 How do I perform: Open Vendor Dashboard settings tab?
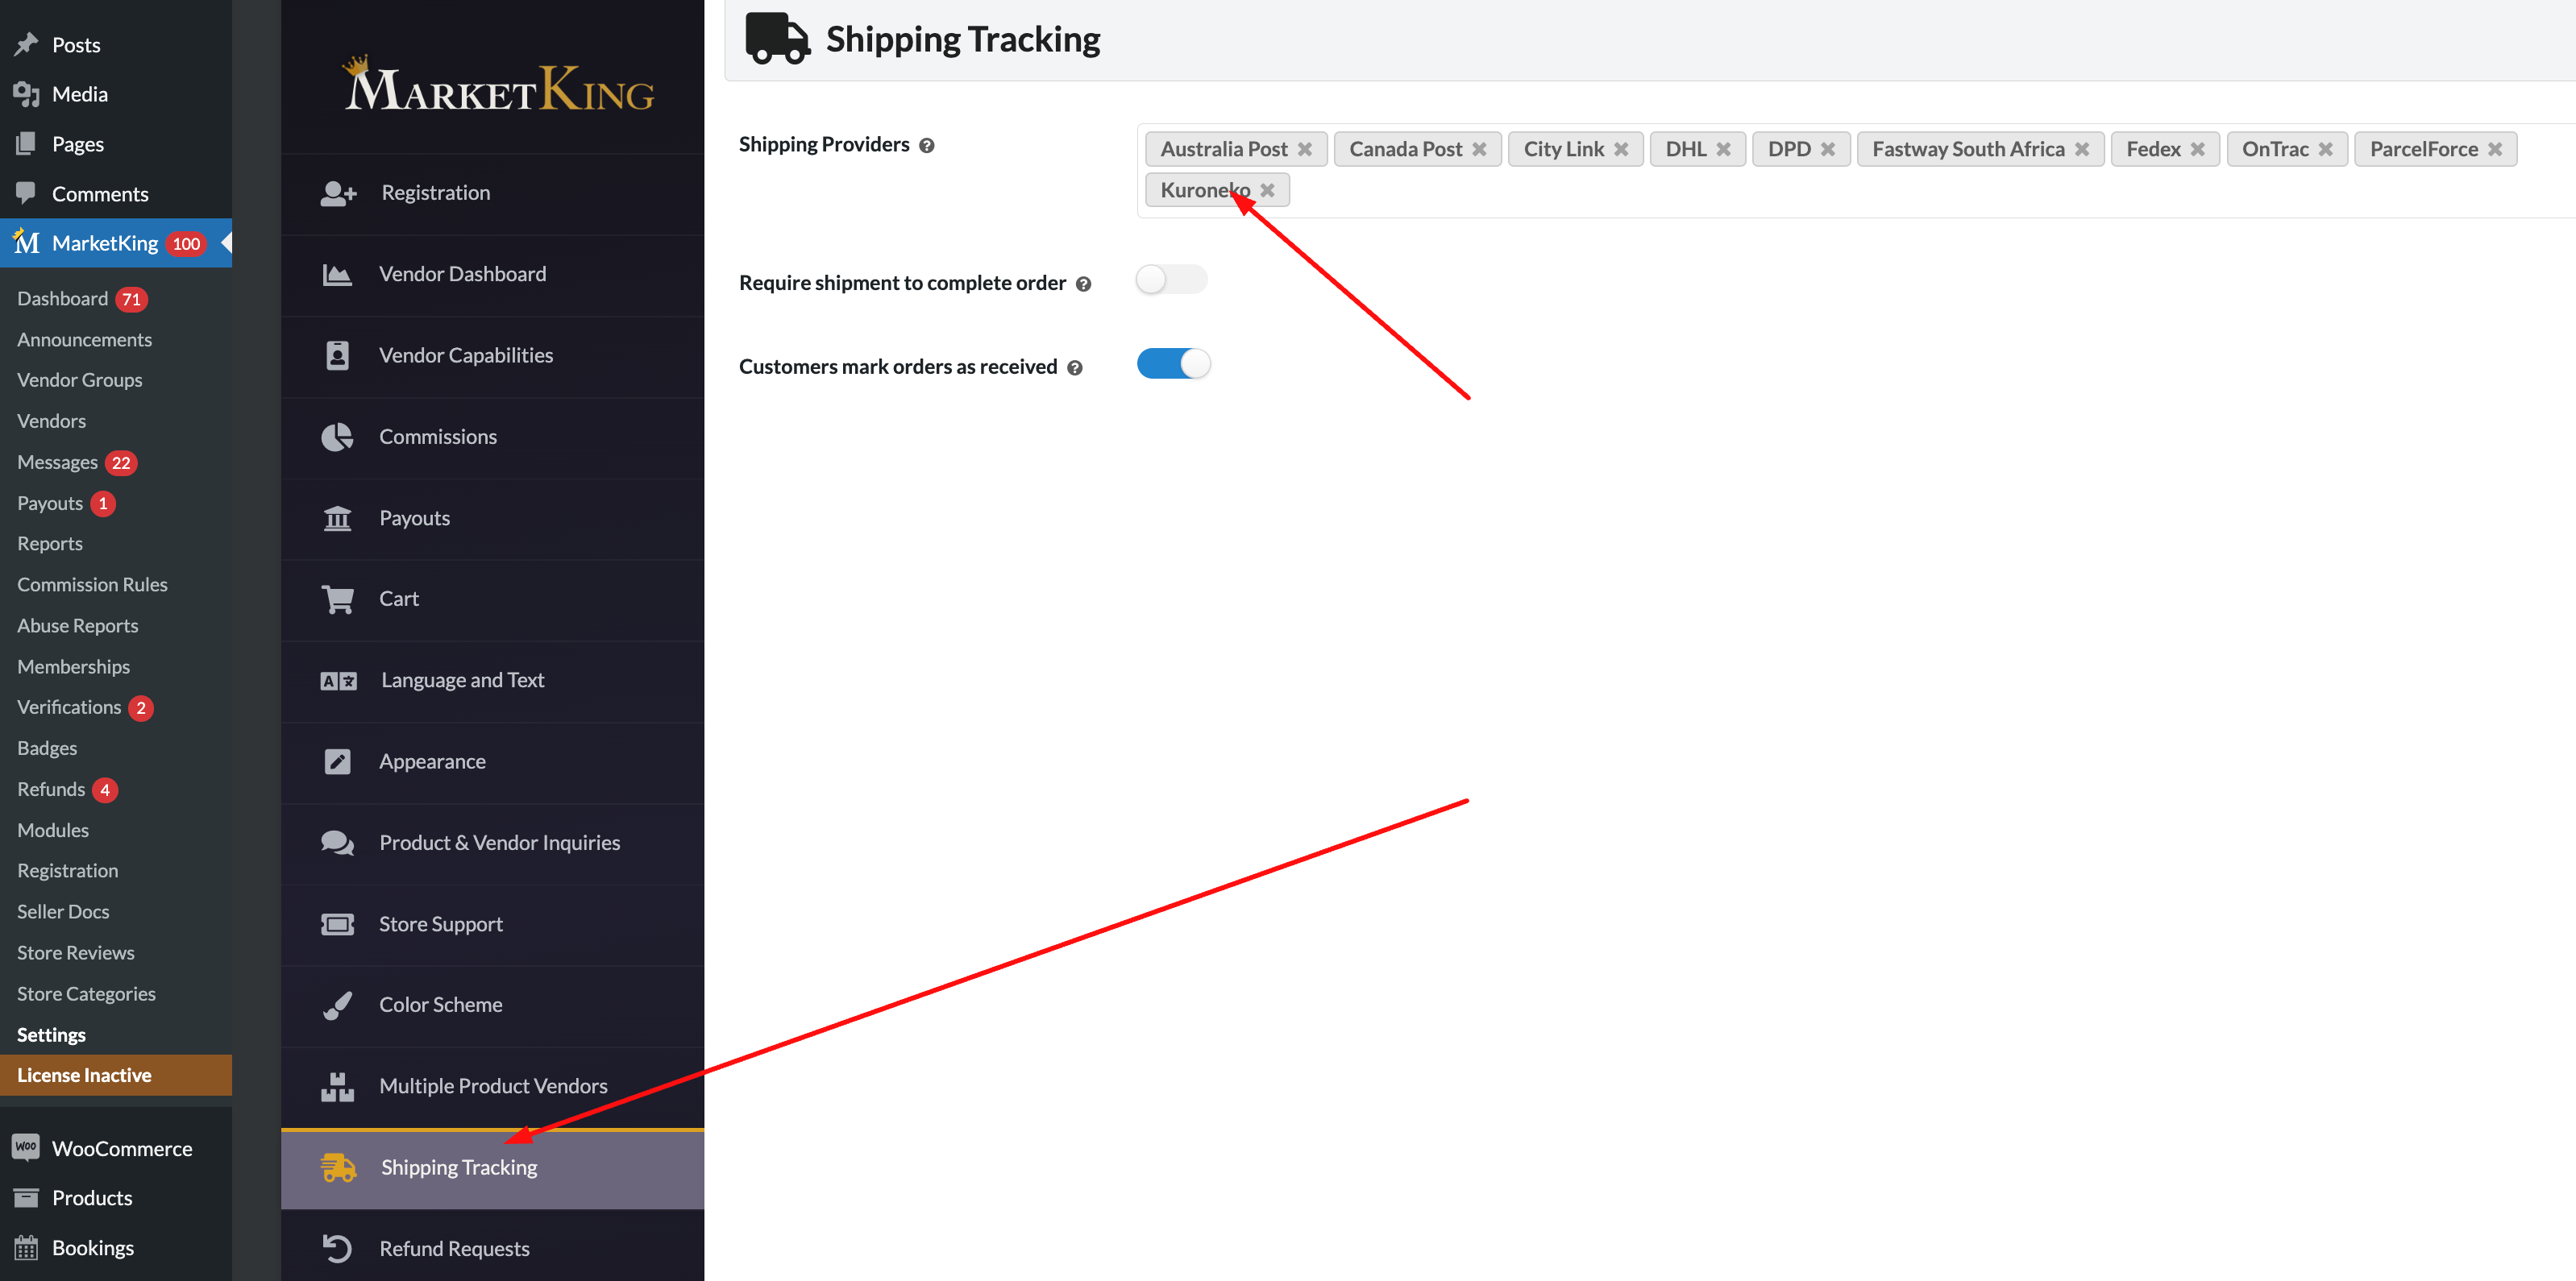(492, 275)
